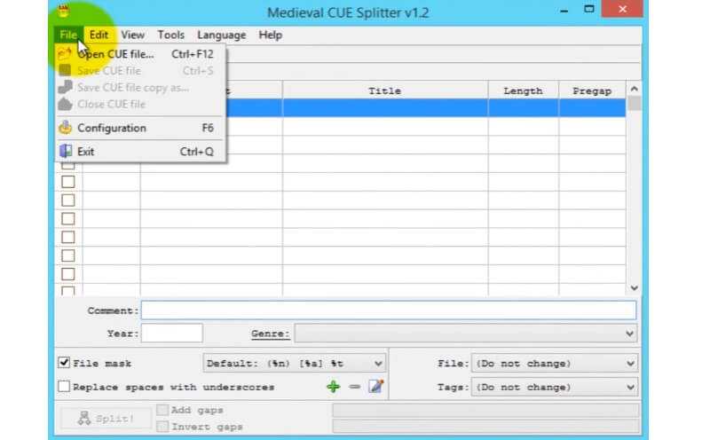Image resolution: width=710 pixels, height=440 pixels.
Task: Click the Configuration menu icon
Action: (65, 128)
